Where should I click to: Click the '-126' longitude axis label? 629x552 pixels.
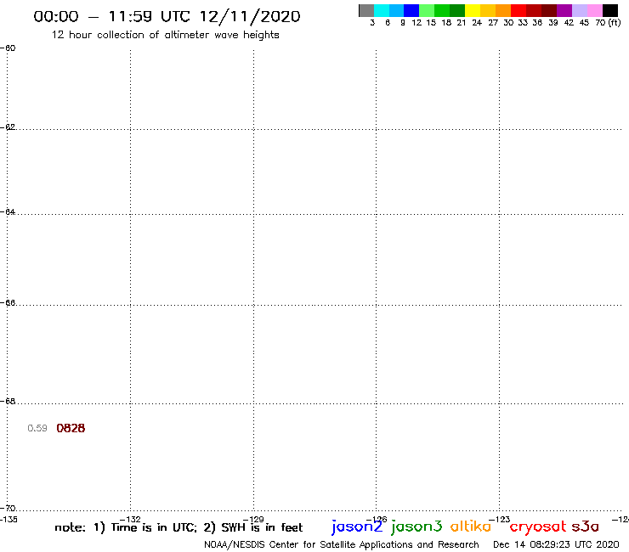pos(377,520)
